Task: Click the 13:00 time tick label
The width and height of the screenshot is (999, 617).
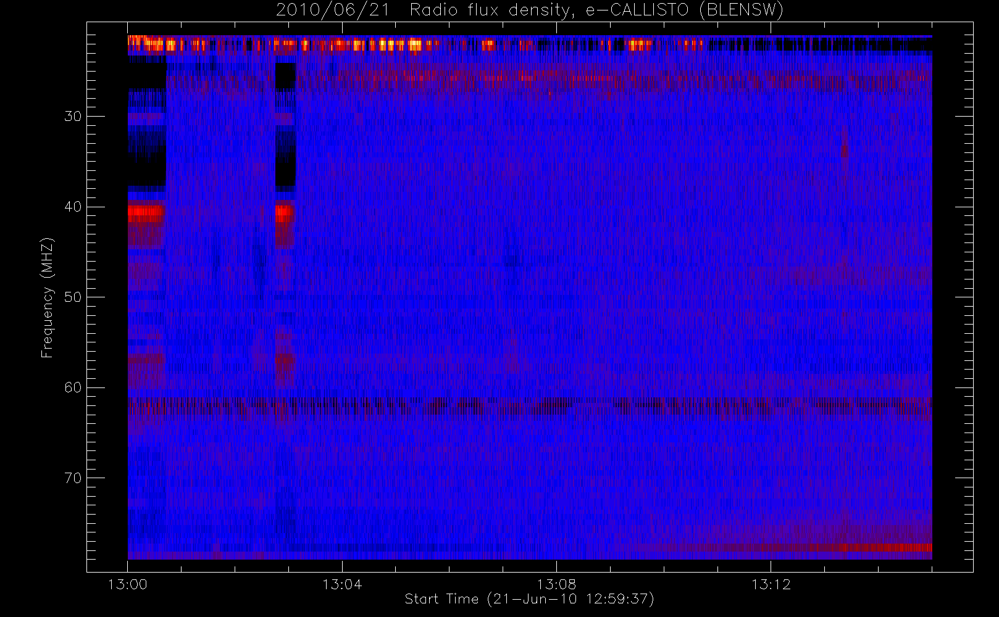Action: tap(128, 584)
